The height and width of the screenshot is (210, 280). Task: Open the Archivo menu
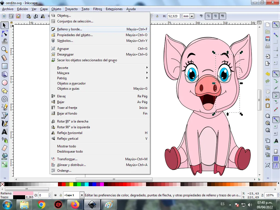(x=8, y=9)
